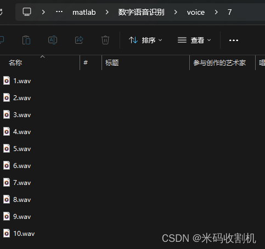The height and width of the screenshot is (249, 265).
Task: Select the file 1.wav
Action: point(17,81)
